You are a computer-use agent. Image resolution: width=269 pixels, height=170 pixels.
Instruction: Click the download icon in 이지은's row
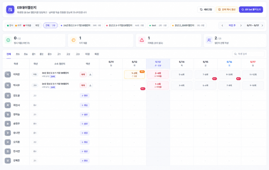point(90,74)
